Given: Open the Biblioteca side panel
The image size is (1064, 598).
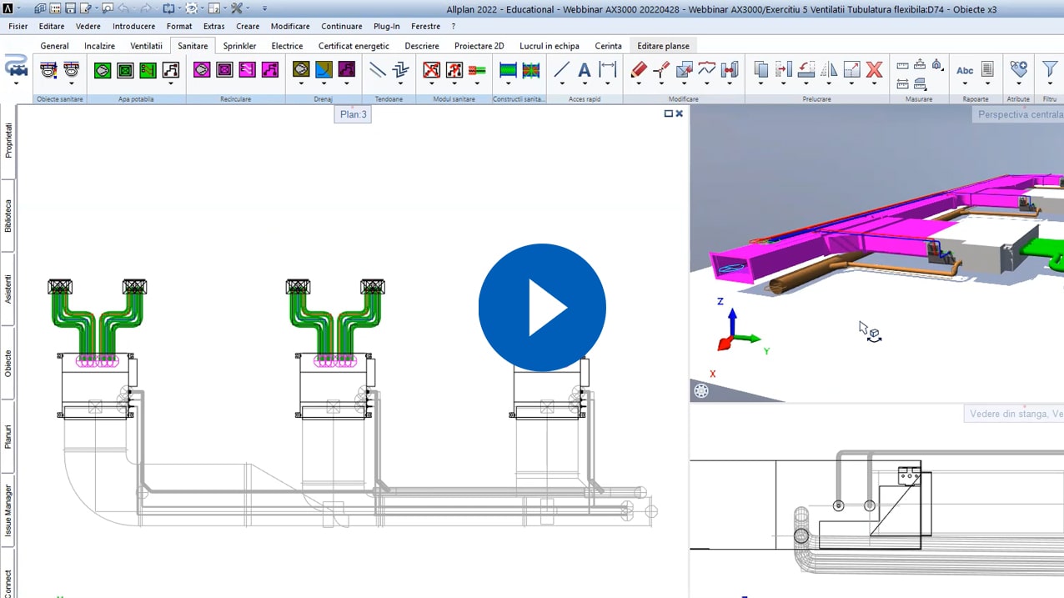Looking at the screenshot, I should pyautogui.click(x=8, y=215).
